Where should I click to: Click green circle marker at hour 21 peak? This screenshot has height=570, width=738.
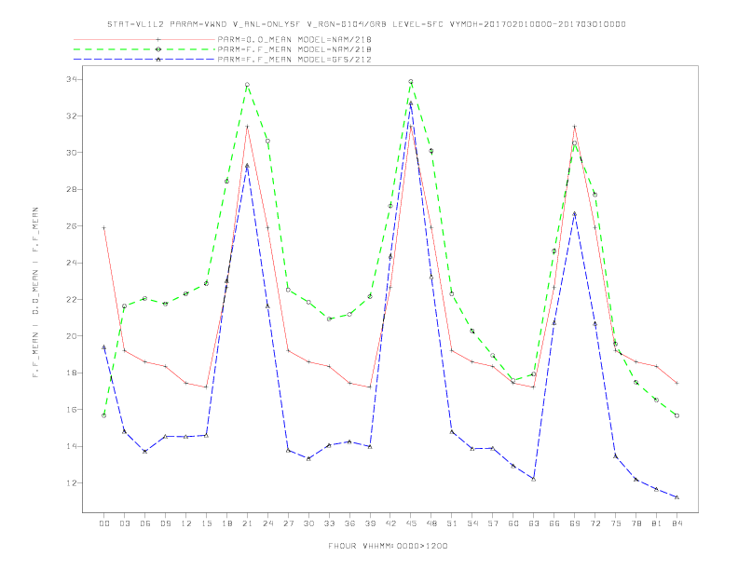tap(247, 85)
